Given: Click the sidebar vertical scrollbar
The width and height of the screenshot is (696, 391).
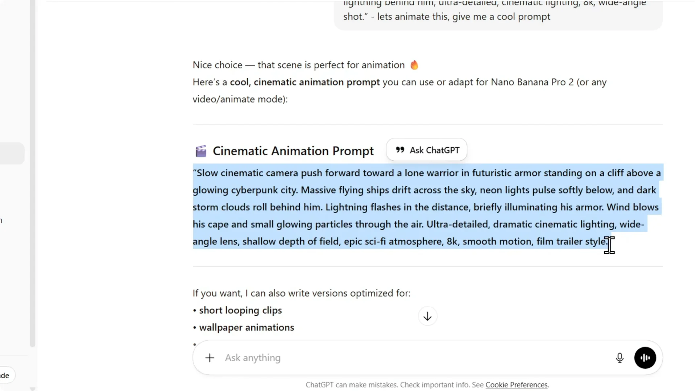Looking at the screenshot, I should [x=33, y=181].
